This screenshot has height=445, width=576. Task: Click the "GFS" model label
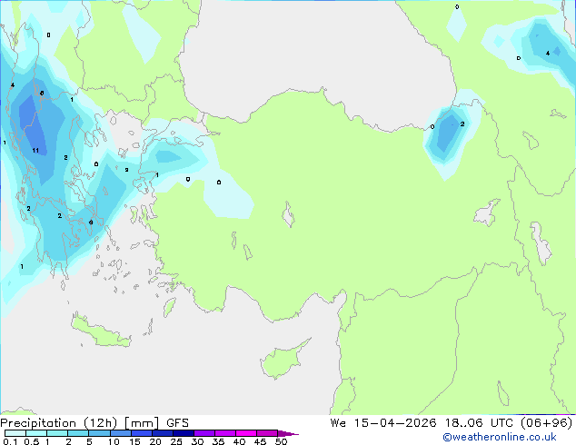click(177, 423)
